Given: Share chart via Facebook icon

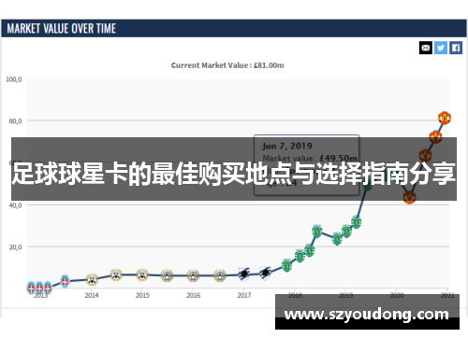Looking at the screenshot, I should click(x=456, y=48).
